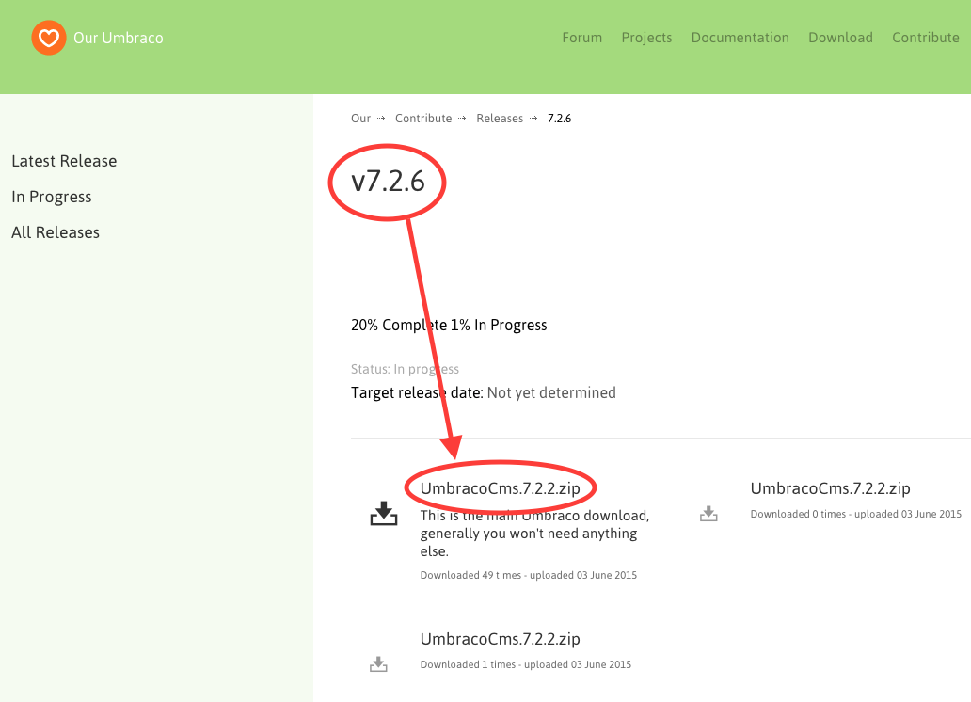Download main UmbracoCms.7.2.2.zip with 49 downloads
The height and width of the screenshot is (702, 971).
501,488
